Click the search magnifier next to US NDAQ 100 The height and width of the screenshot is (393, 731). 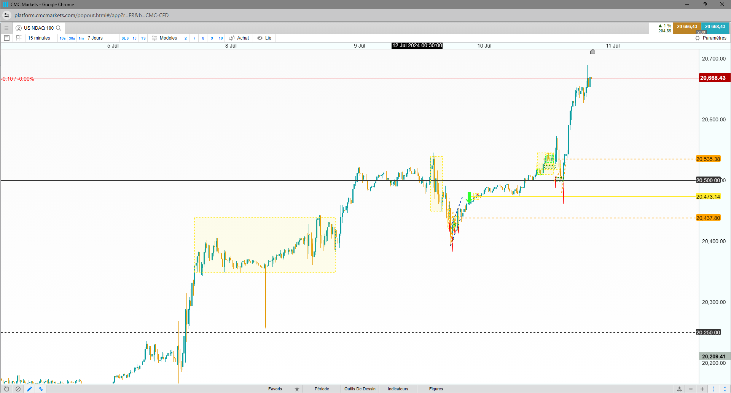pyautogui.click(x=59, y=28)
